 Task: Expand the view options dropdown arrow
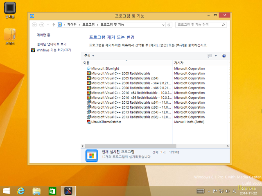point(216,56)
